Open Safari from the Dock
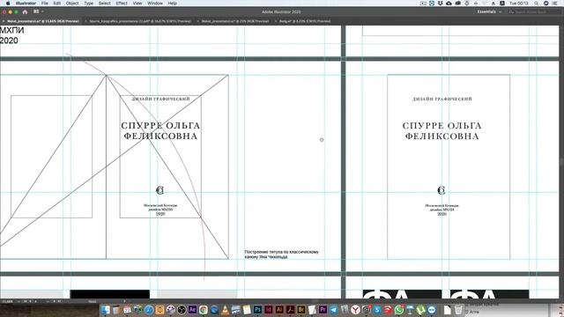564x317 pixels. click(x=149, y=310)
